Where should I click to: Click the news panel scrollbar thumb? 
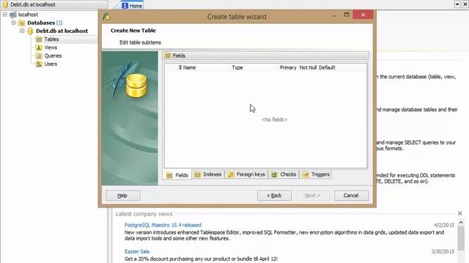point(461,238)
